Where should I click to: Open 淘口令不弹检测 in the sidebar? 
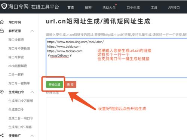(19, 48)
